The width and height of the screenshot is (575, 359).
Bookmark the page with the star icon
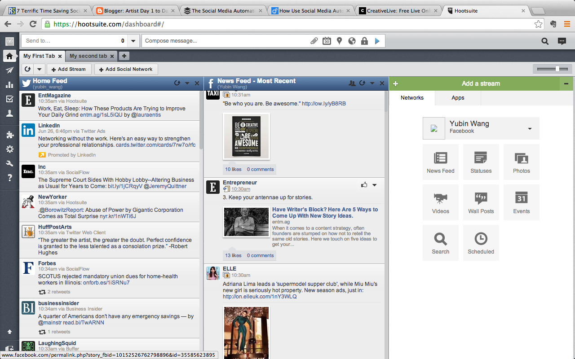coord(538,24)
